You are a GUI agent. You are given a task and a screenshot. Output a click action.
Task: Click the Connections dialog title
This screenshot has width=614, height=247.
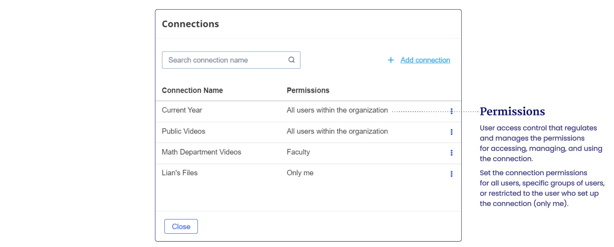click(x=190, y=24)
